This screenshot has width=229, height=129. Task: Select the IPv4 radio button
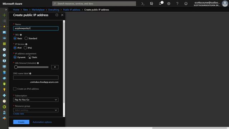point(15,48)
